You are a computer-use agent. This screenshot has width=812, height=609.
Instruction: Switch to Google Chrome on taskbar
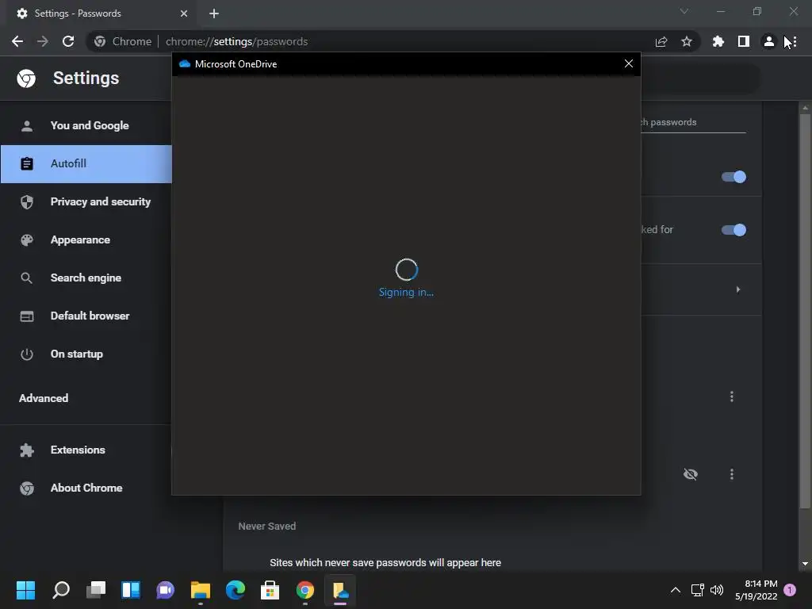coord(305,590)
